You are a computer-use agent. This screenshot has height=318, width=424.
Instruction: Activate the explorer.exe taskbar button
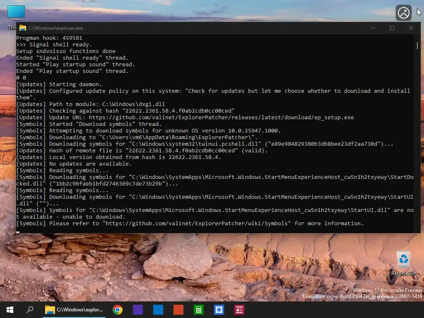[74, 310]
